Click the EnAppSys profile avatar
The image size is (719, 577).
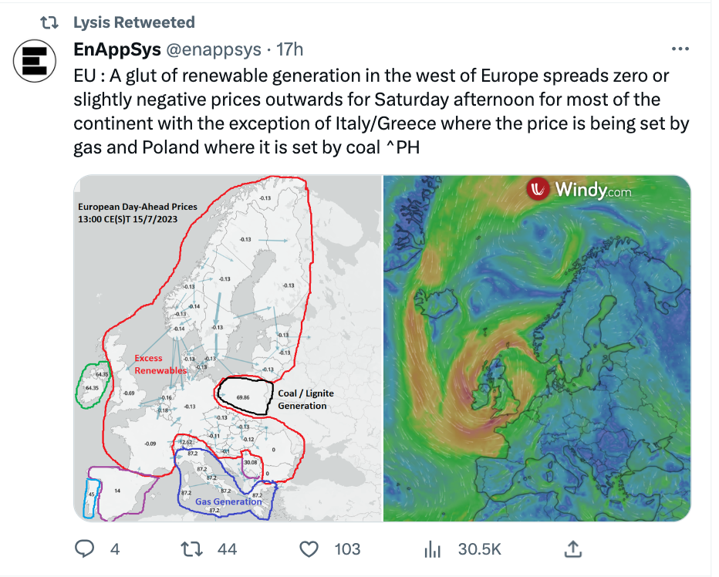pos(35,62)
